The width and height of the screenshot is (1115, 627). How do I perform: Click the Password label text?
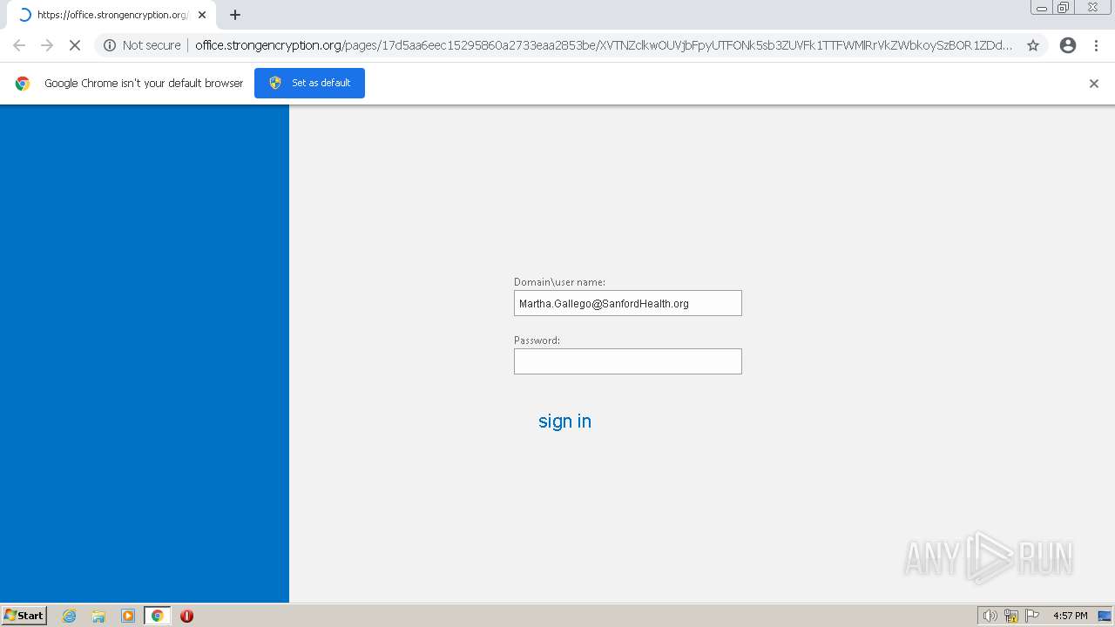coord(537,340)
